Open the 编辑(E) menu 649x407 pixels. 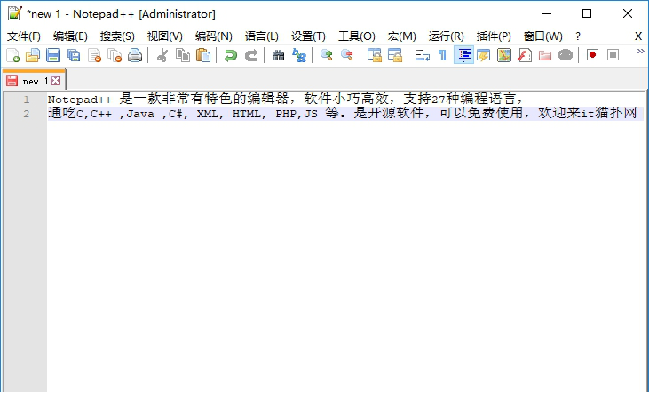coord(70,36)
